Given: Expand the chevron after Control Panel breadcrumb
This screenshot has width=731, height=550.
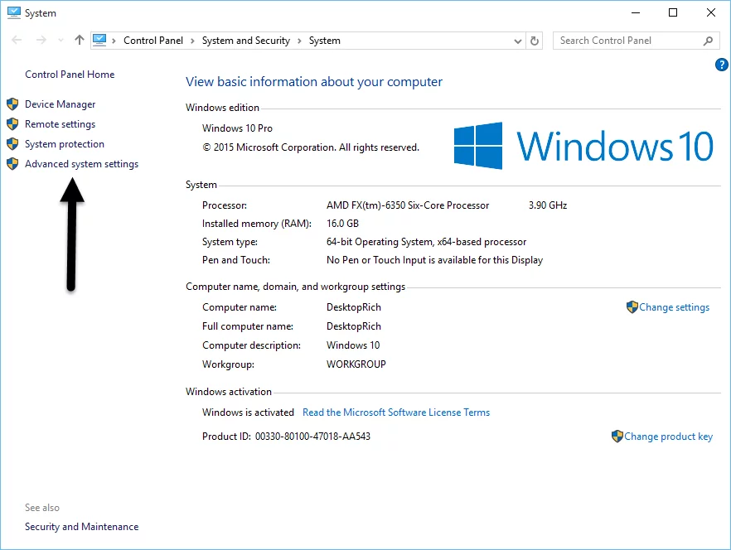Looking at the screenshot, I should point(192,41).
